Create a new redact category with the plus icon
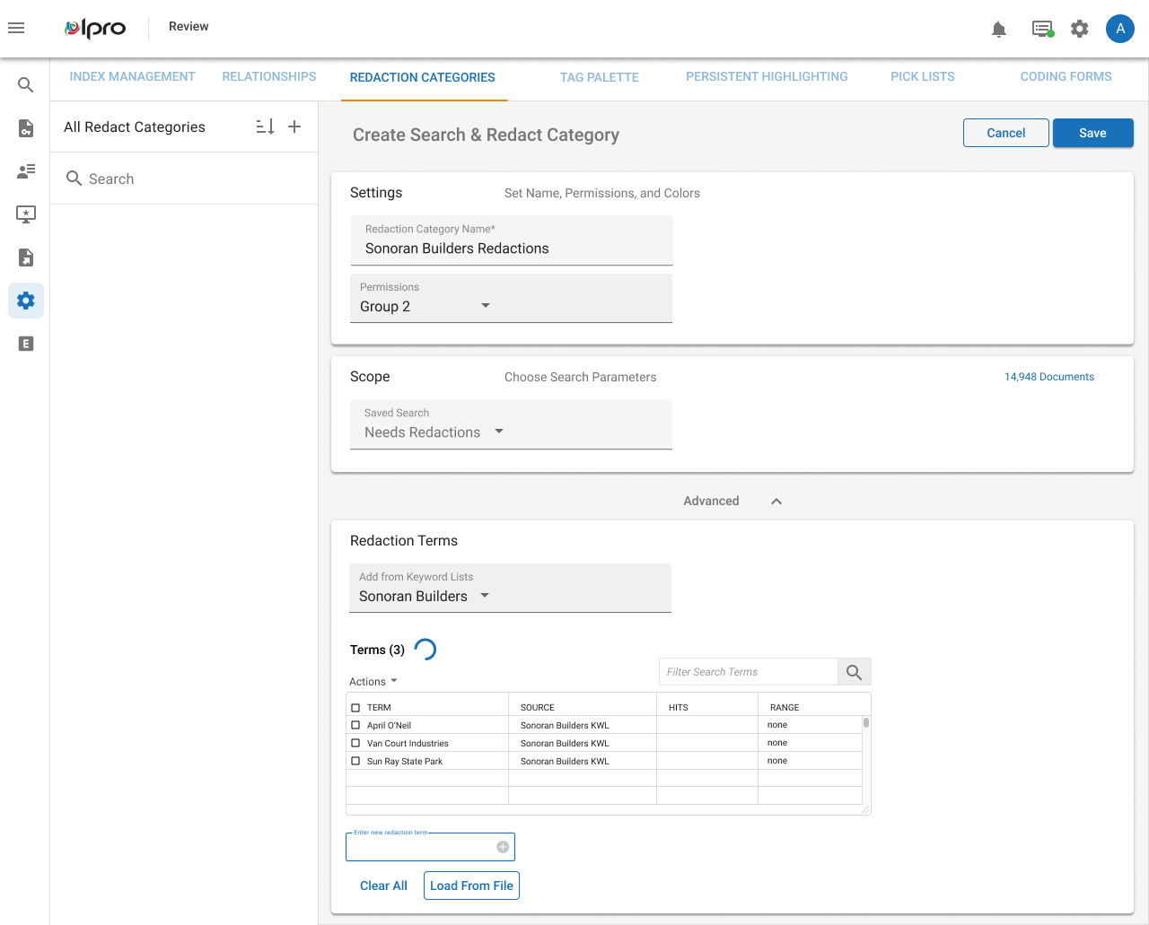The image size is (1149, 925). [294, 127]
